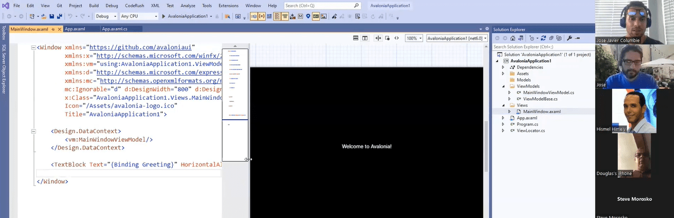The width and height of the screenshot is (674, 218).
Task: Click the Visual Studio logo icon
Action: click(x=5, y=5)
